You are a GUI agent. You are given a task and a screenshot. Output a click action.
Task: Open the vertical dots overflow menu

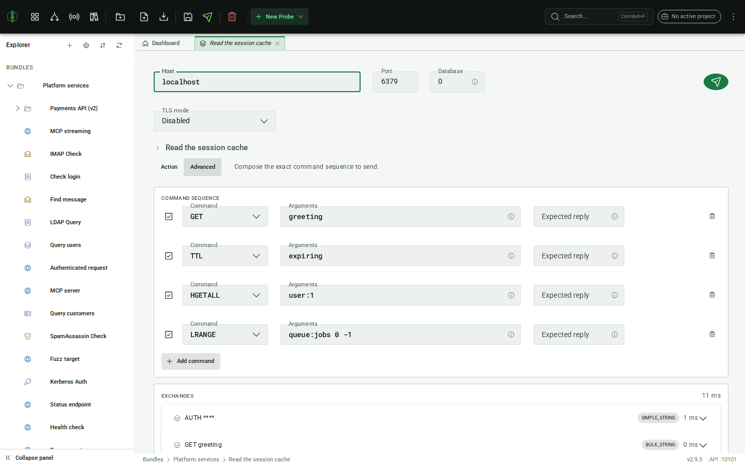coord(733,17)
